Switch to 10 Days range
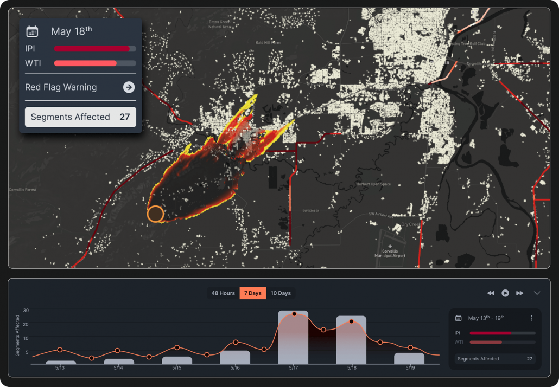Viewport: 559px width, 387px height. pos(281,293)
